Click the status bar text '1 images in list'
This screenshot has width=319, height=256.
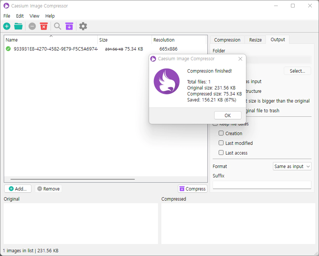18,250
